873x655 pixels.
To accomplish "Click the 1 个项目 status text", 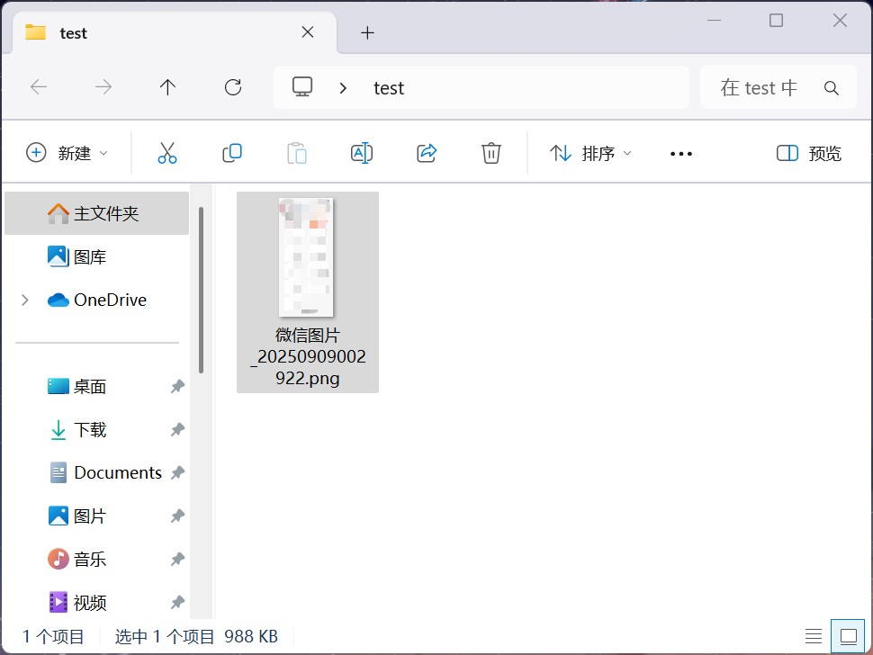I will pyautogui.click(x=53, y=637).
